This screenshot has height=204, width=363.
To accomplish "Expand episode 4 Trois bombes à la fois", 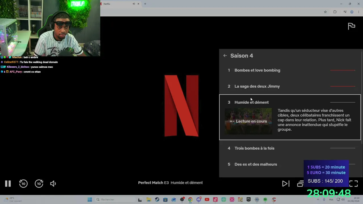I will 290,148.
